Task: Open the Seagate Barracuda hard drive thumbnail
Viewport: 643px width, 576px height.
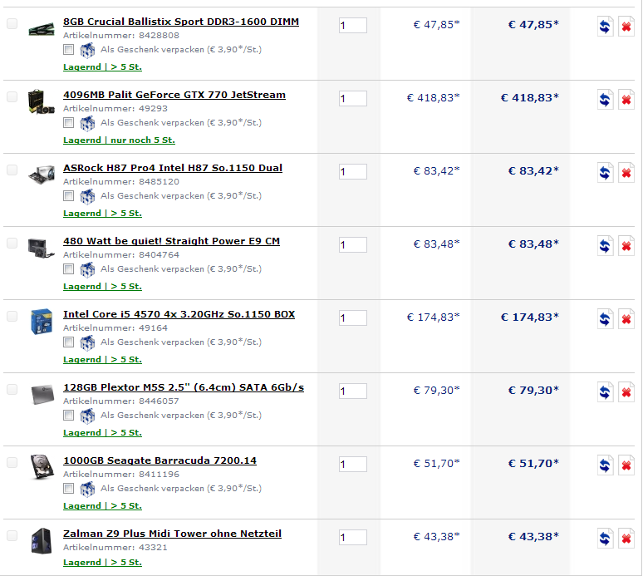Action: point(42,466)
